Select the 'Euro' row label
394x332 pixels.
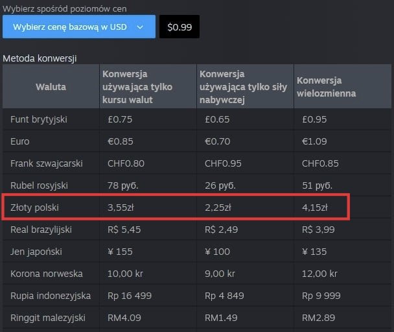[20, 141]
